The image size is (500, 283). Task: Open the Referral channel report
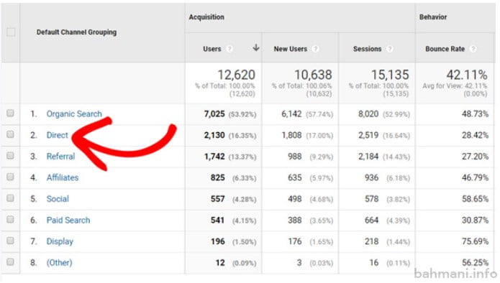click(x=61, y=157)
